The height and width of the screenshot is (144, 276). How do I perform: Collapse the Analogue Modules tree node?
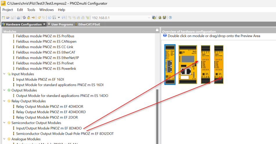(4, 139)
